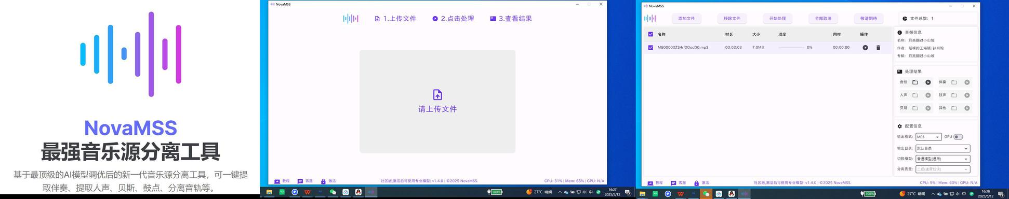This screenshot has height=199, width=1009.
Task: Open 教程 tutorial icon in the upload window footer
Action: point(277,181)
